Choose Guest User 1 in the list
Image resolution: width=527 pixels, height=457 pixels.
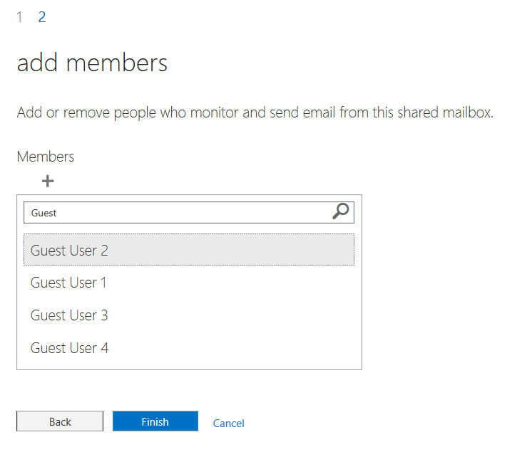[x=189, y=283]
